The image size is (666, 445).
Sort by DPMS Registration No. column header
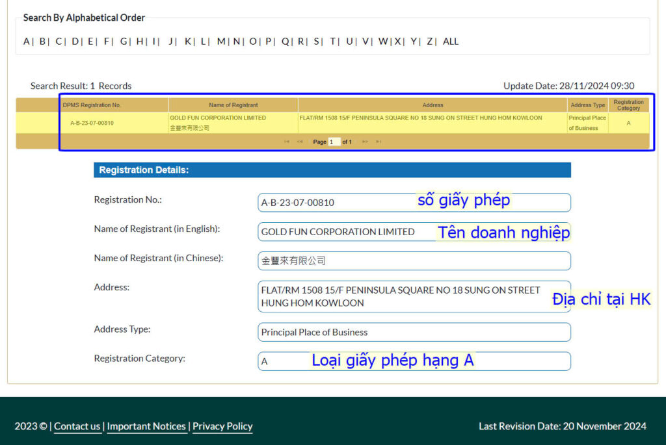[x=92, y=105]
